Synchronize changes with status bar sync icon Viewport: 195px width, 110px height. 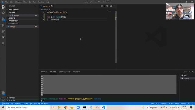pos(12,104)
